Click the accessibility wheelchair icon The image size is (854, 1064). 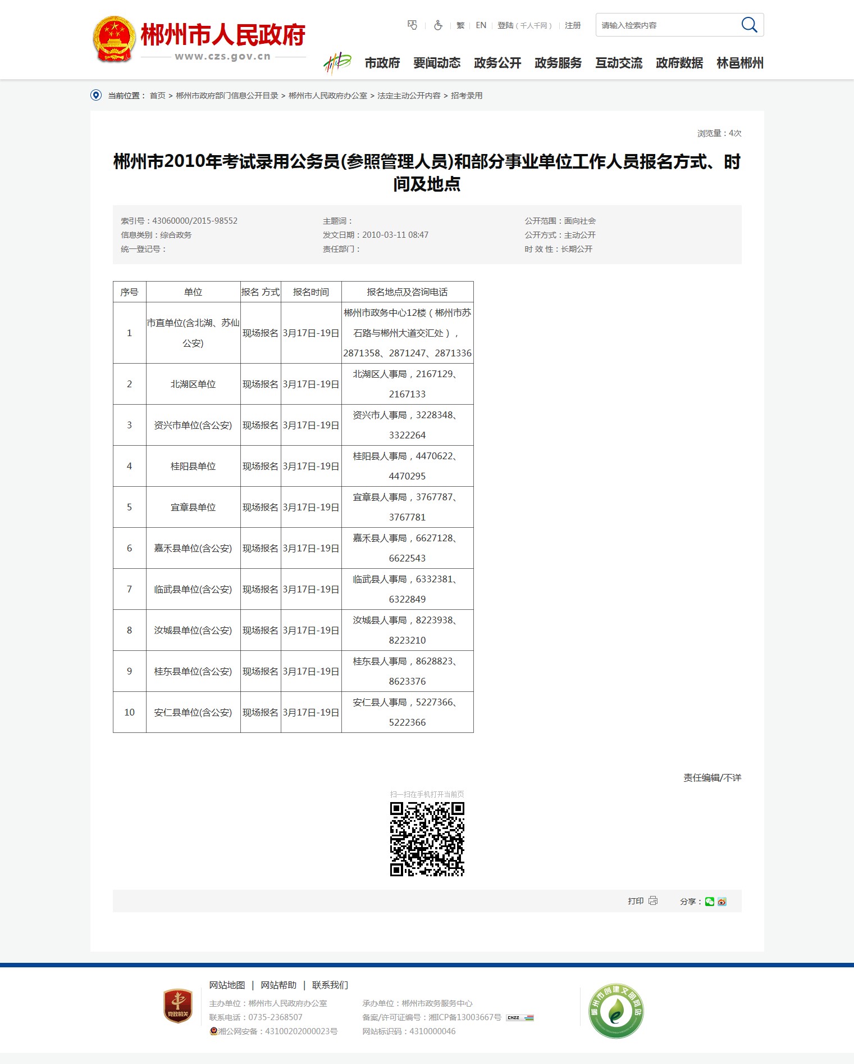pyautogui.click(x=438, y=25)
